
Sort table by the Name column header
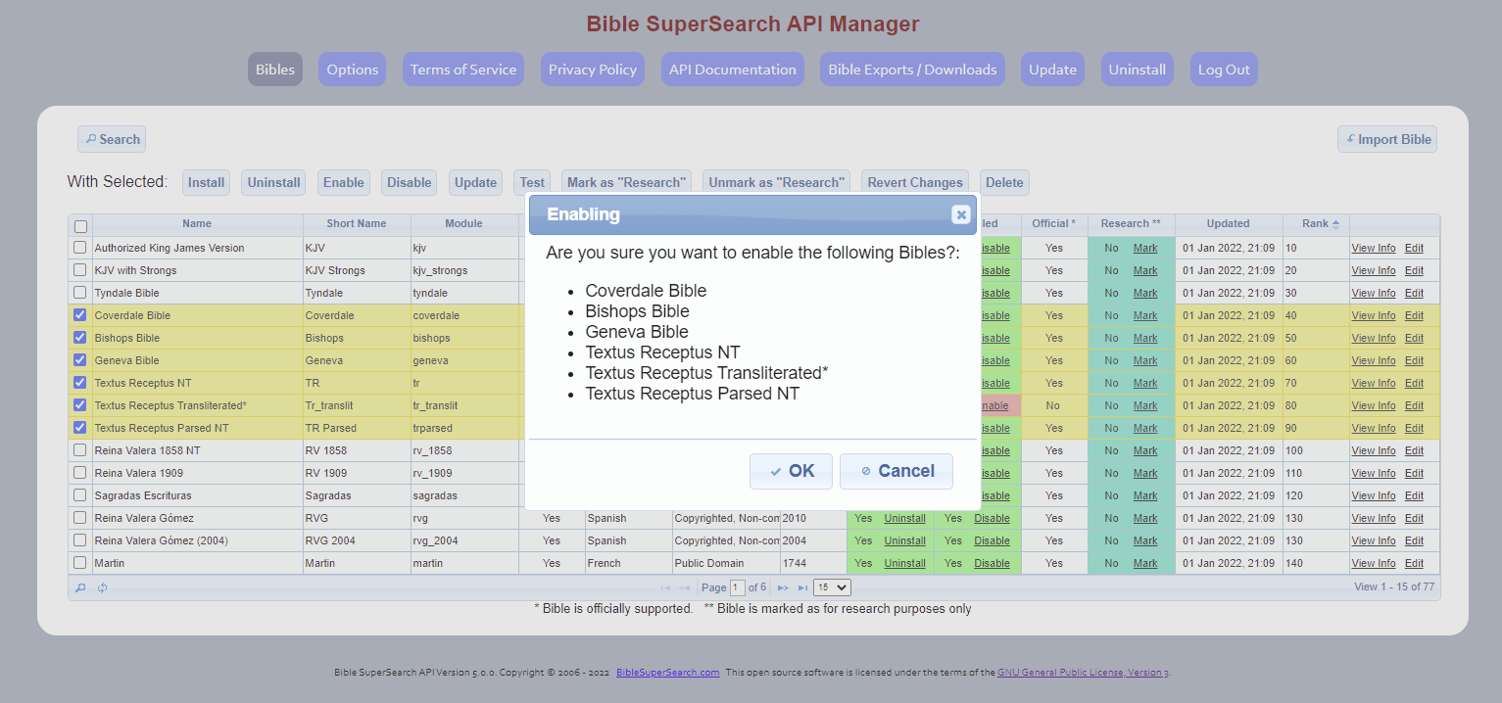tap(197, 224)
